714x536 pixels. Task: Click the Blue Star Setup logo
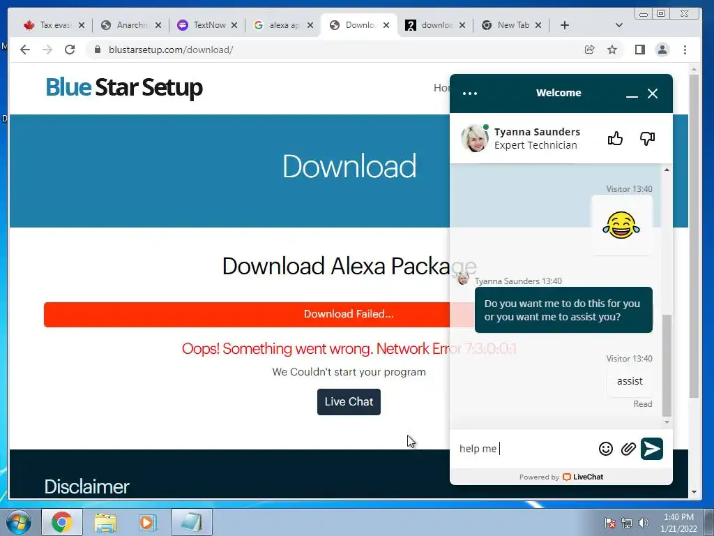click(x=124, y=87)
